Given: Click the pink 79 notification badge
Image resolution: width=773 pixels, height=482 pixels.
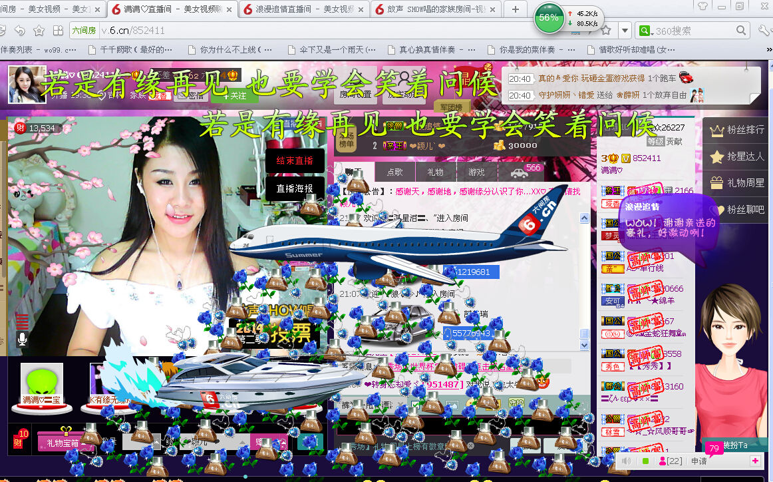Looking at the screenshot, I should click(714, 448).
